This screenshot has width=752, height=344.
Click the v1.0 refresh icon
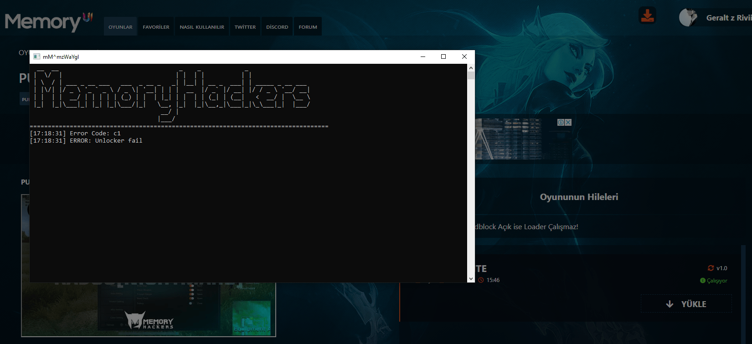(x=711, y=268)
